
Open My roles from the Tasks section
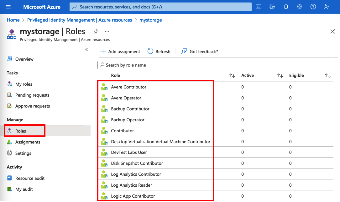tap(24, 84)
